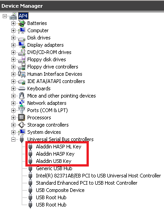Select Mice and other pointing devices
Image resolution: width=164 pixels, height=211 pixels.
[x=62, y=96]
